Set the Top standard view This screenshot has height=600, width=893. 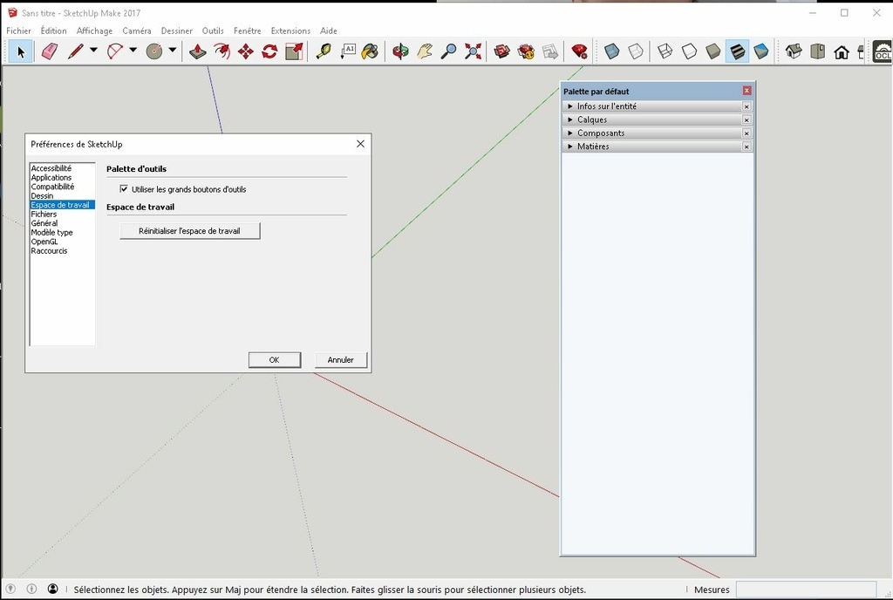pos(817,51)
